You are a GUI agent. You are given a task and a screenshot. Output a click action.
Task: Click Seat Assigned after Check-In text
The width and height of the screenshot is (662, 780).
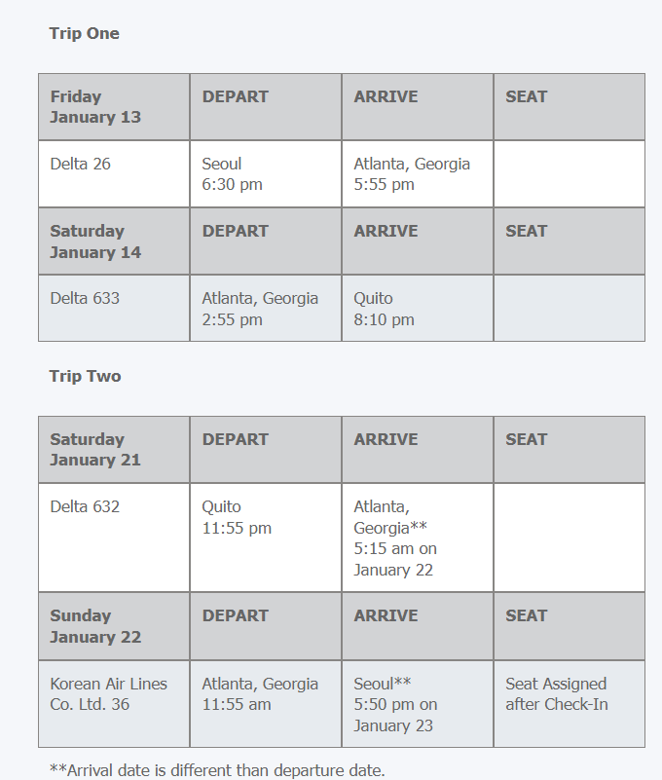[556, 693]
